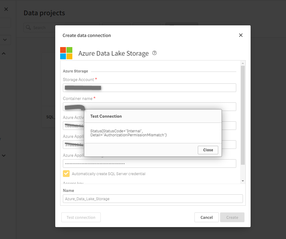This screenshot has width=286, height=239.
Task: Close the Test Connection error dialog
Action: point(208,150)
